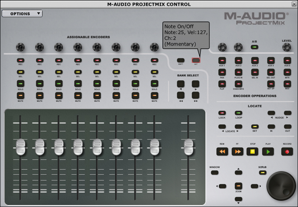This screenshot has width=298, height=207.
Task: Click the left arrow navigation button
Action: (x=222, y=186)
